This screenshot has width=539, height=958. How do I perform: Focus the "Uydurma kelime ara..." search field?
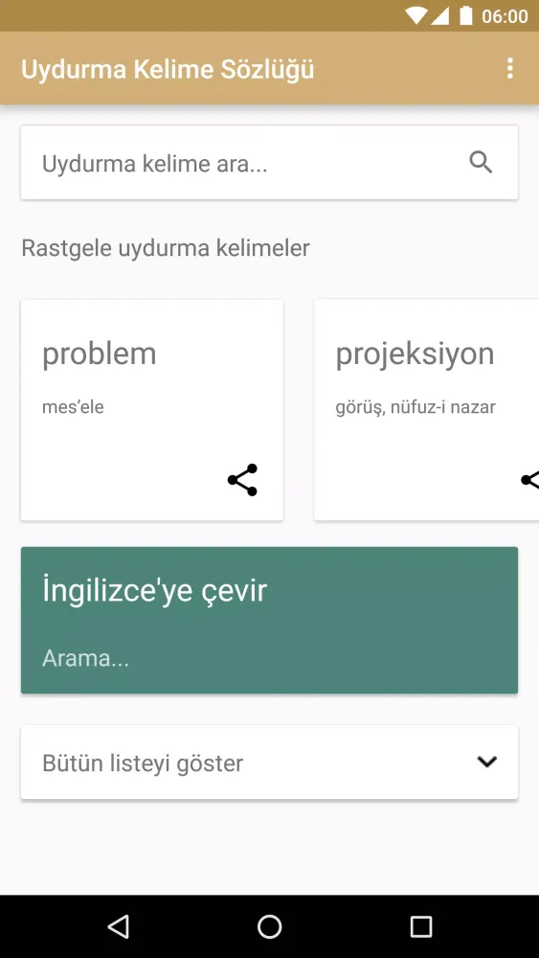269,163
